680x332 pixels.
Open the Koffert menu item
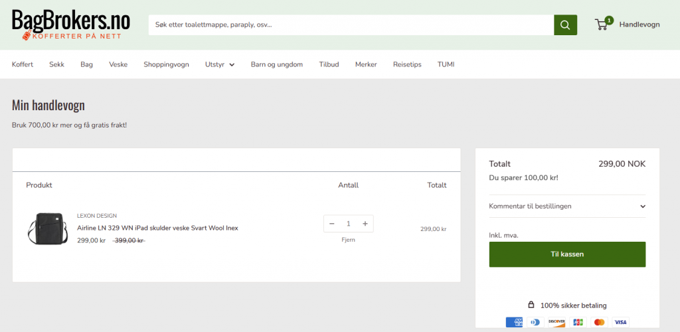[x=23, y=64]
